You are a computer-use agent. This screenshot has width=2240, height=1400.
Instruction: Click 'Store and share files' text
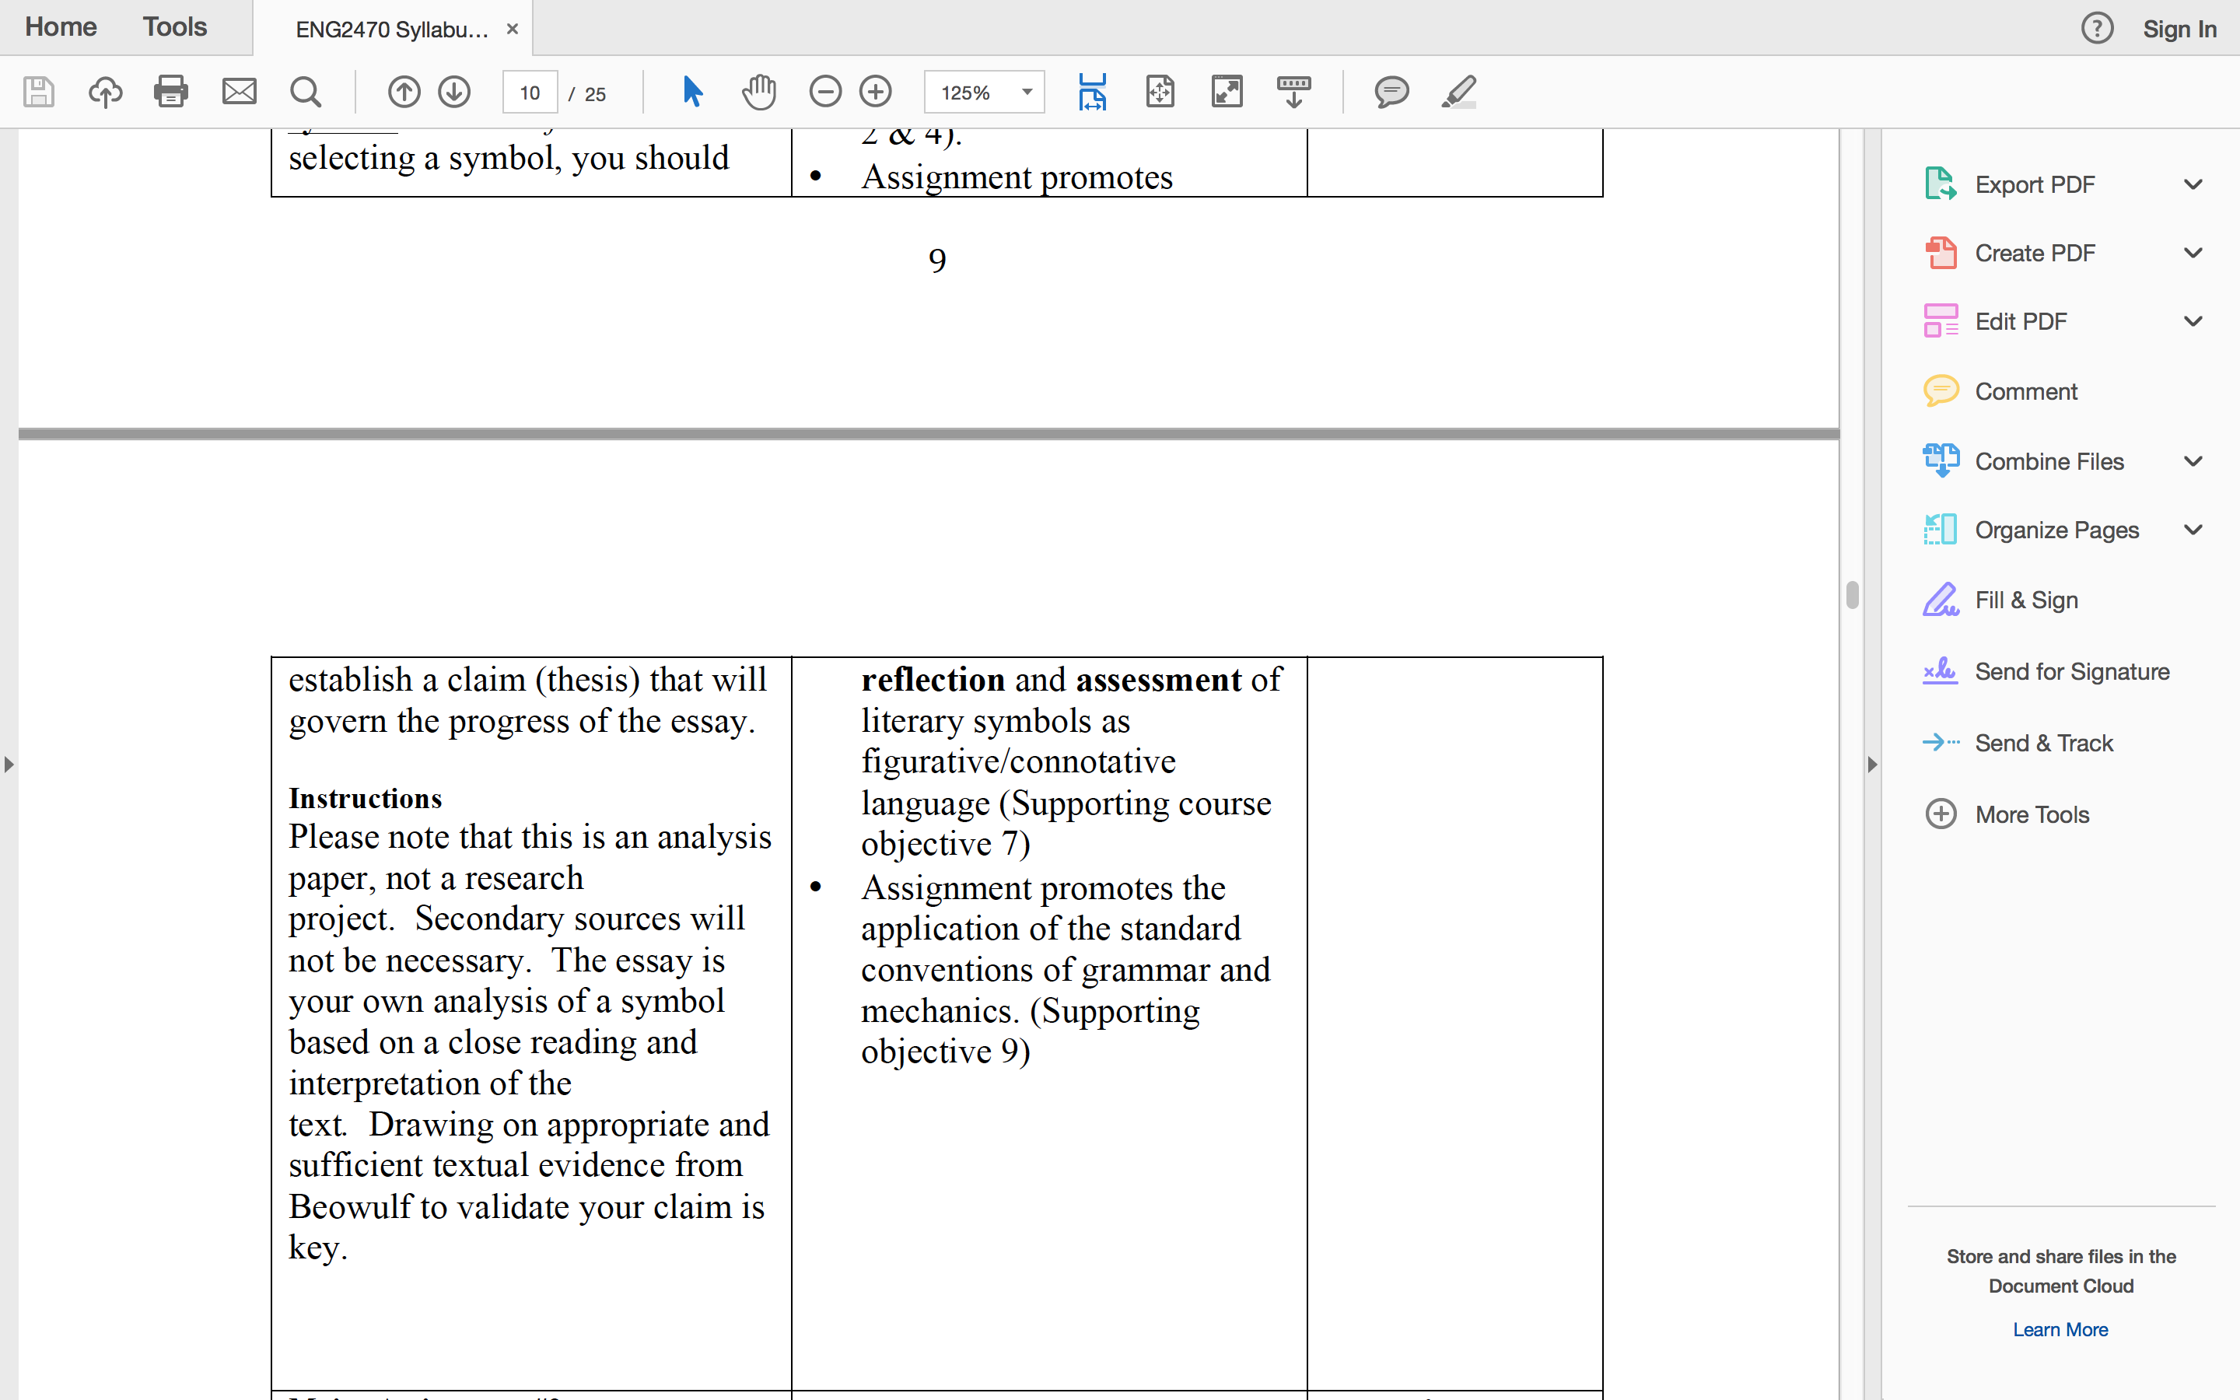click(2060, 1270)
